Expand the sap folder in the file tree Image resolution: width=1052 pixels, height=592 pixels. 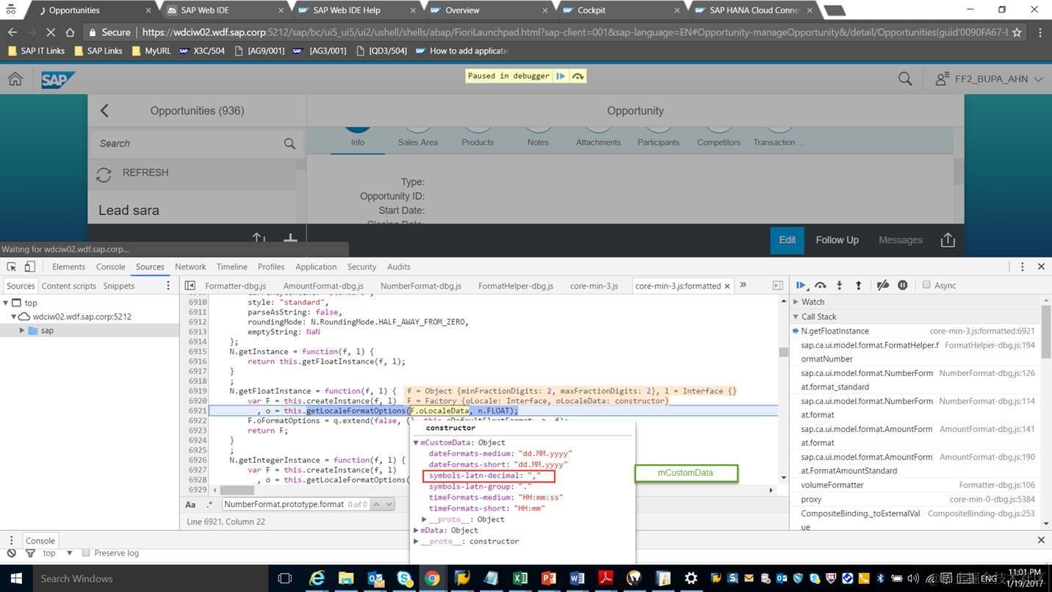pyautogui.click(x=22, y=331)
